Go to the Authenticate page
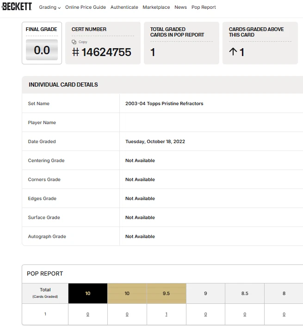 (124, 7)
